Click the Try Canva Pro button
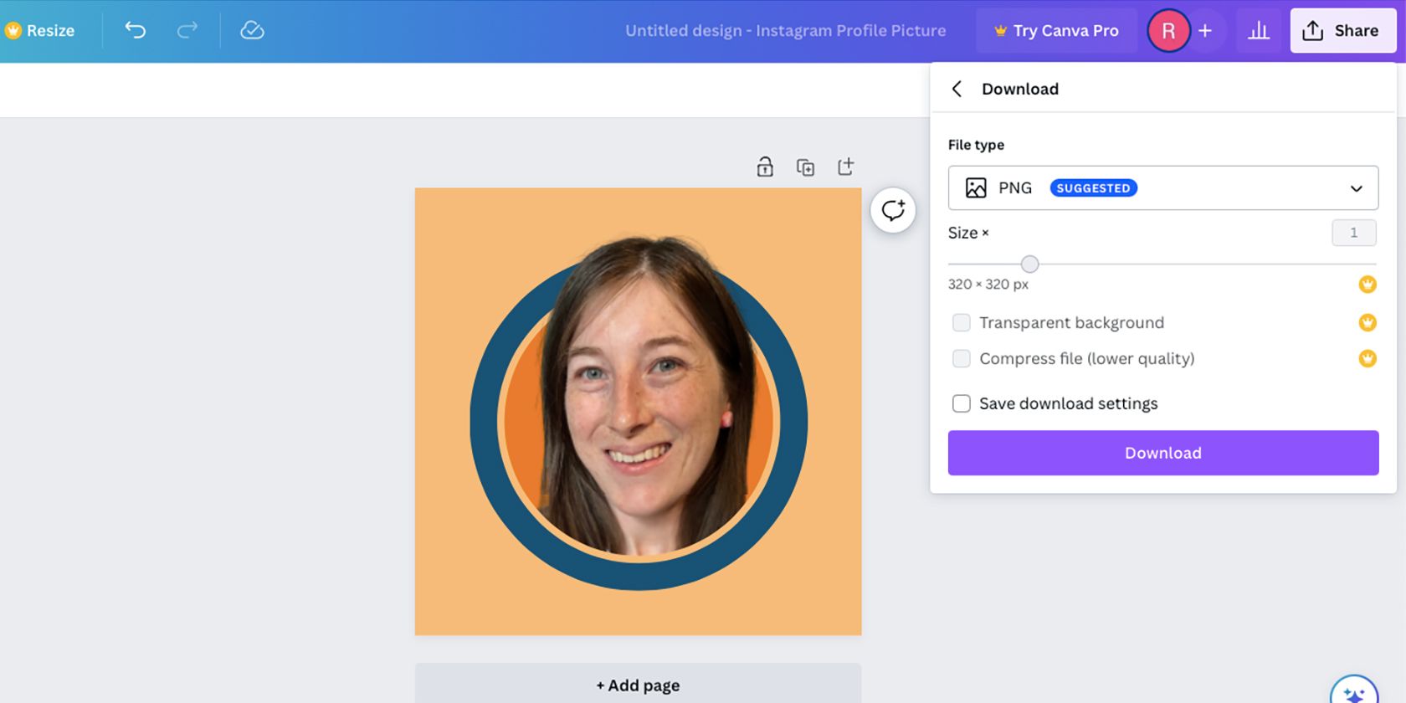 pos(1056,31)
